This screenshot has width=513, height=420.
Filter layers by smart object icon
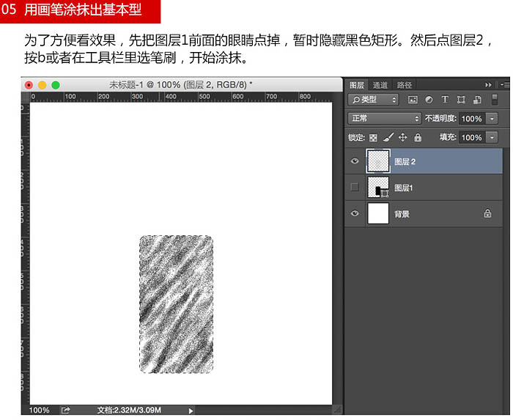pyautogui.click(x=477, y=100)
